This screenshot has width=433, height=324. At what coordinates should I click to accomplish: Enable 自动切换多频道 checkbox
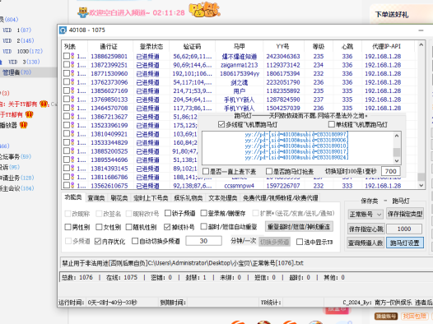135,241
